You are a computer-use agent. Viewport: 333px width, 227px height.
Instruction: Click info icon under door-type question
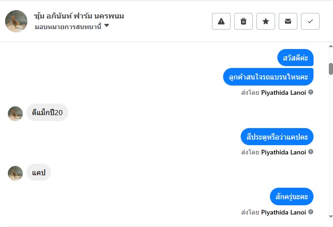(x=311, y=152)
